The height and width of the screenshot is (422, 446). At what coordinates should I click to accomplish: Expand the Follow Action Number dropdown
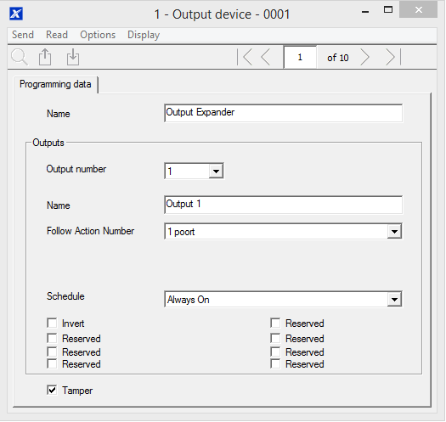394,232
